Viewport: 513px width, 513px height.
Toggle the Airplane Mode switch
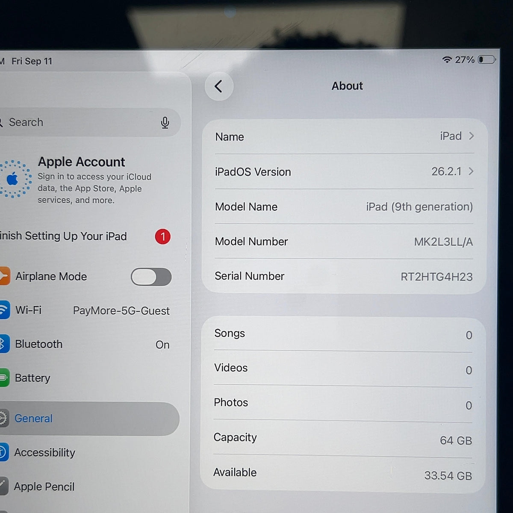pyautogui.click(x=151, y=277)
